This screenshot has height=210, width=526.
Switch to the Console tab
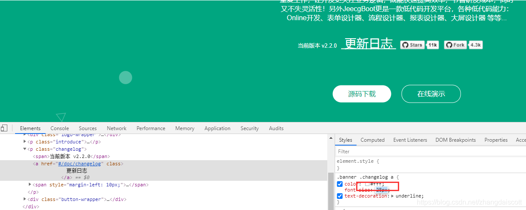(x=60, y=128)
